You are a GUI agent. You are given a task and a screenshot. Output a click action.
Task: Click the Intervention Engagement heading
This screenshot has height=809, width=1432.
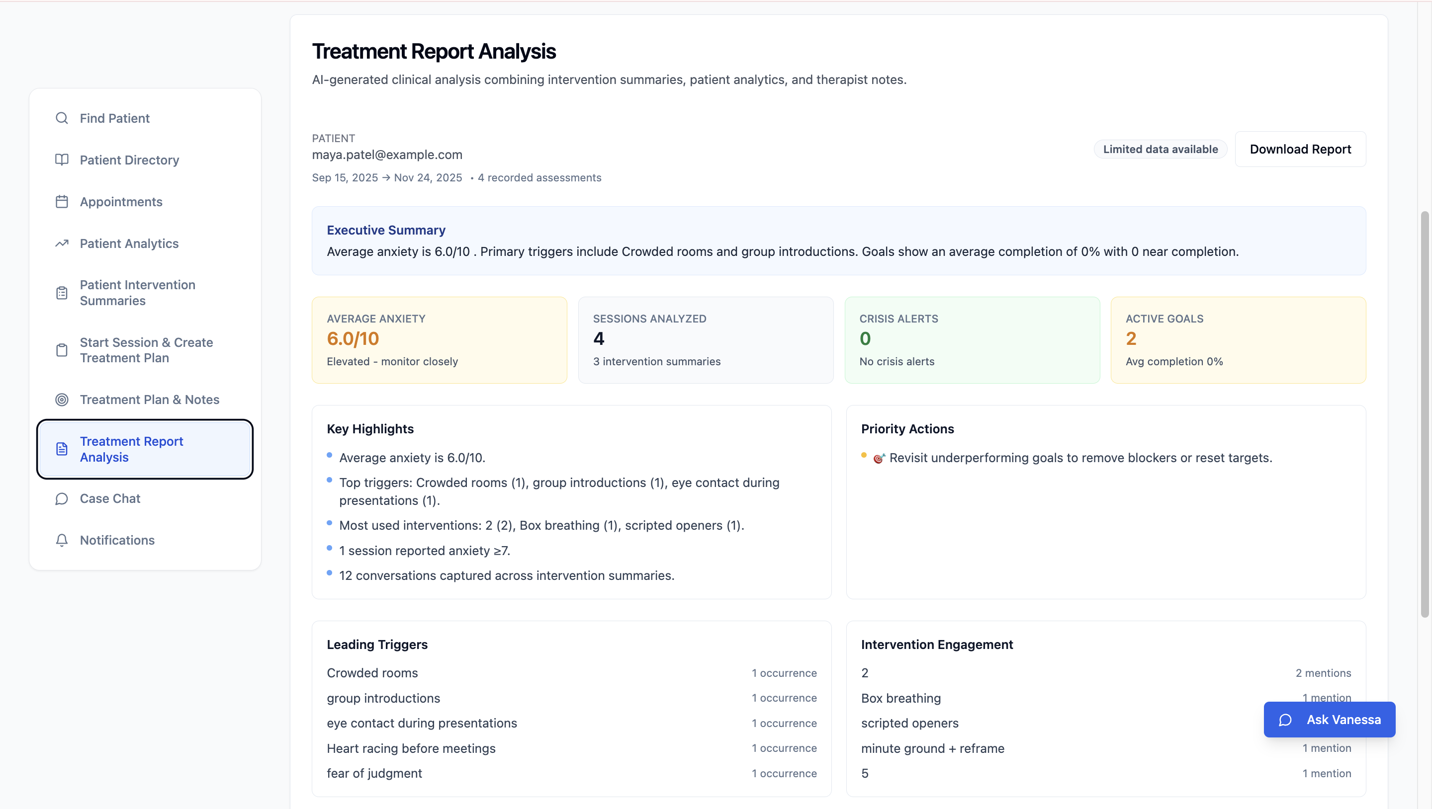[937, 645]
